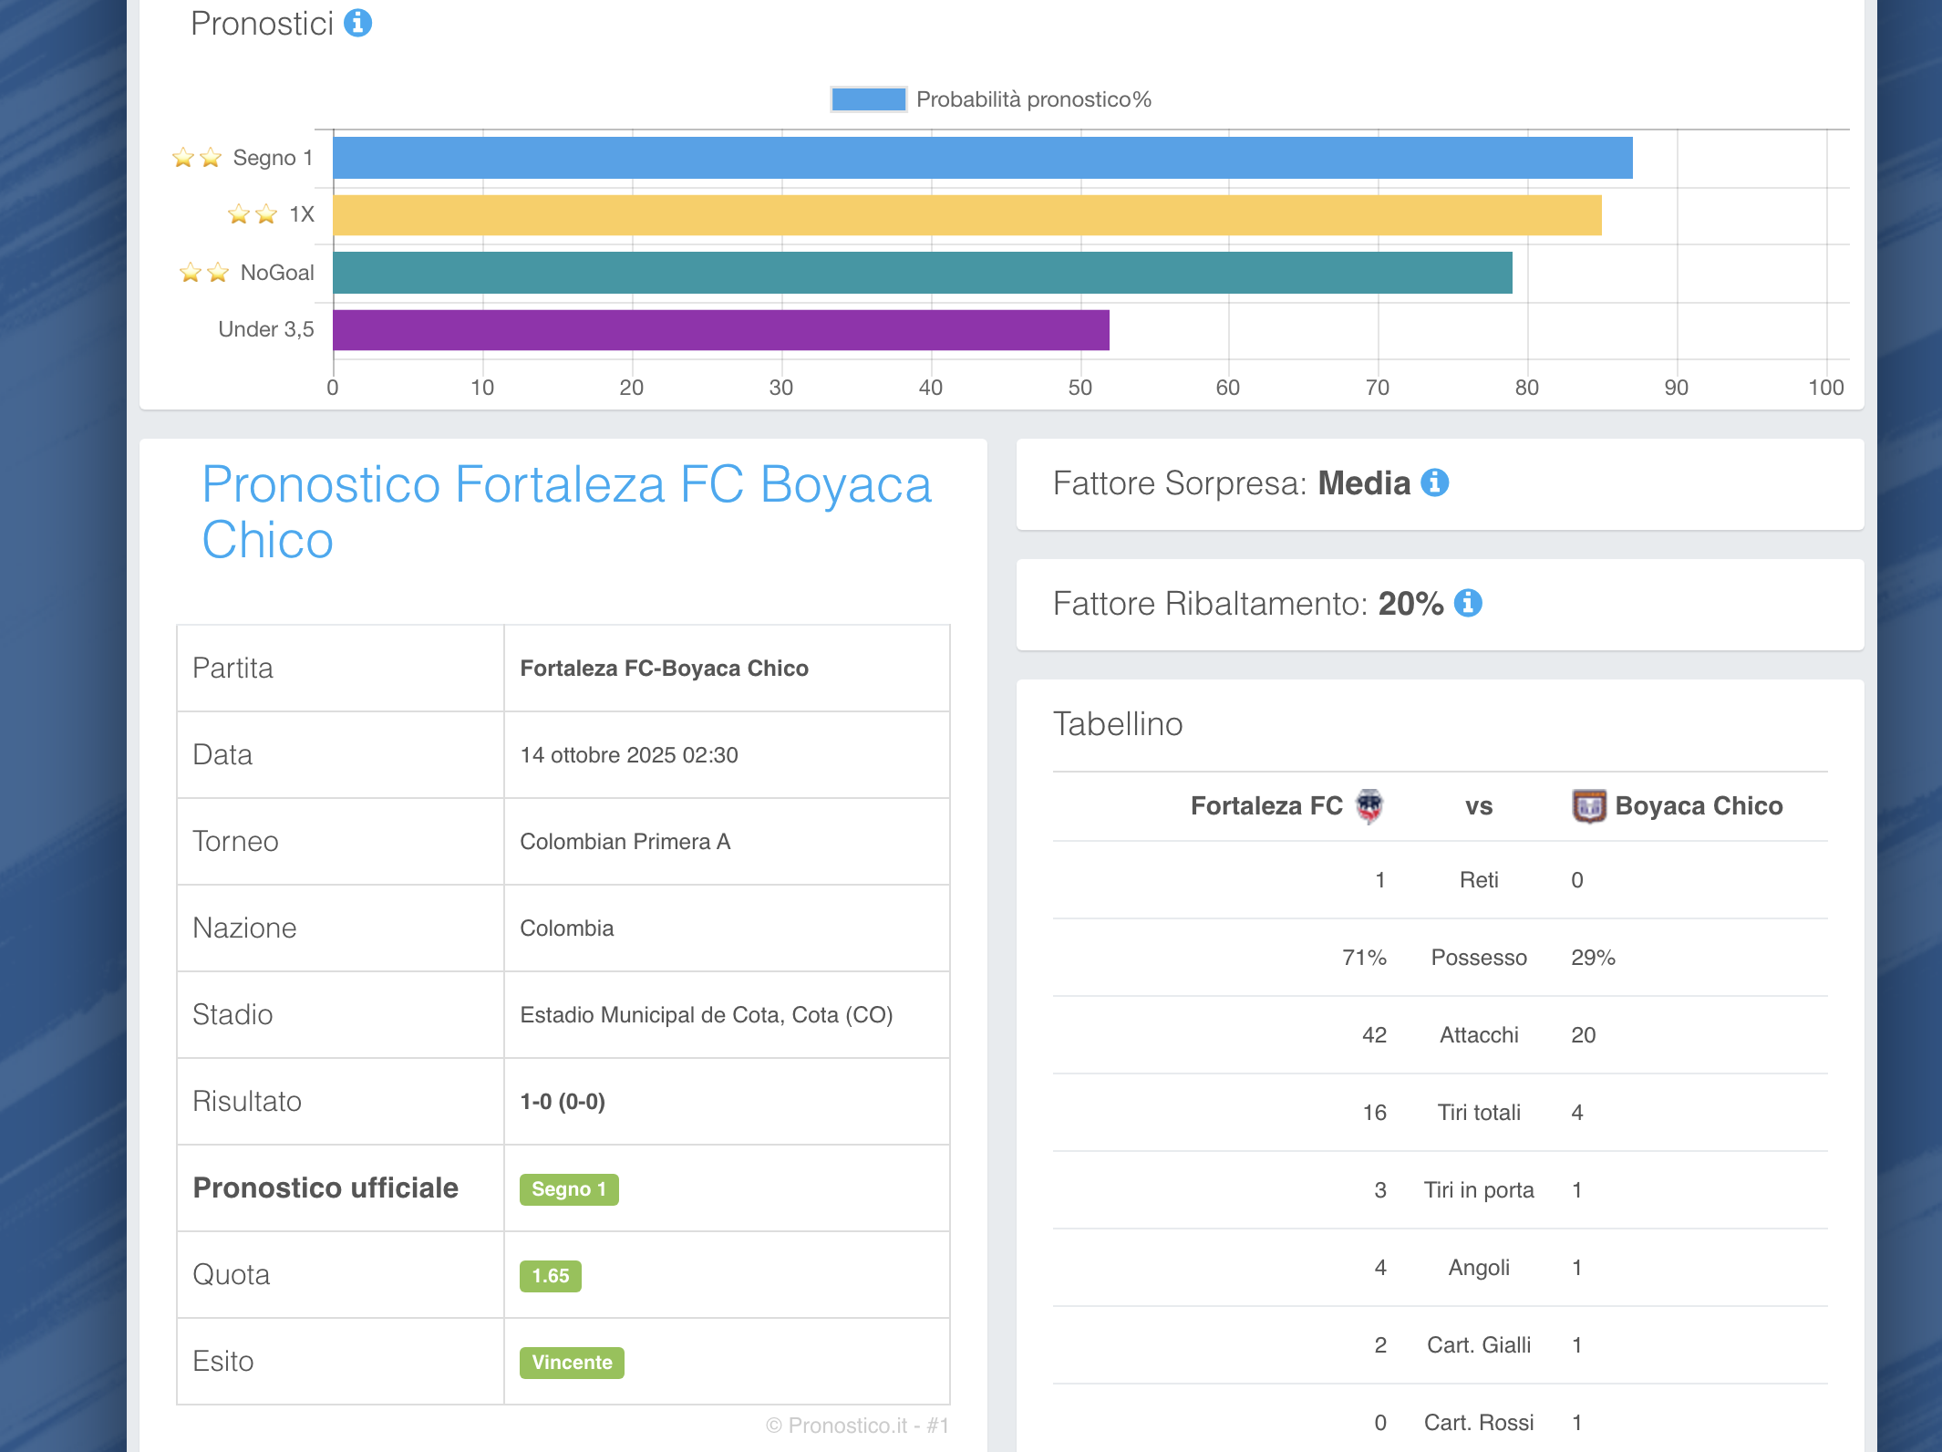The height and width of the screenshot is (1452, 1942).
Task: Click the teal NoGoal probability bar
Action: click(922, 273)
